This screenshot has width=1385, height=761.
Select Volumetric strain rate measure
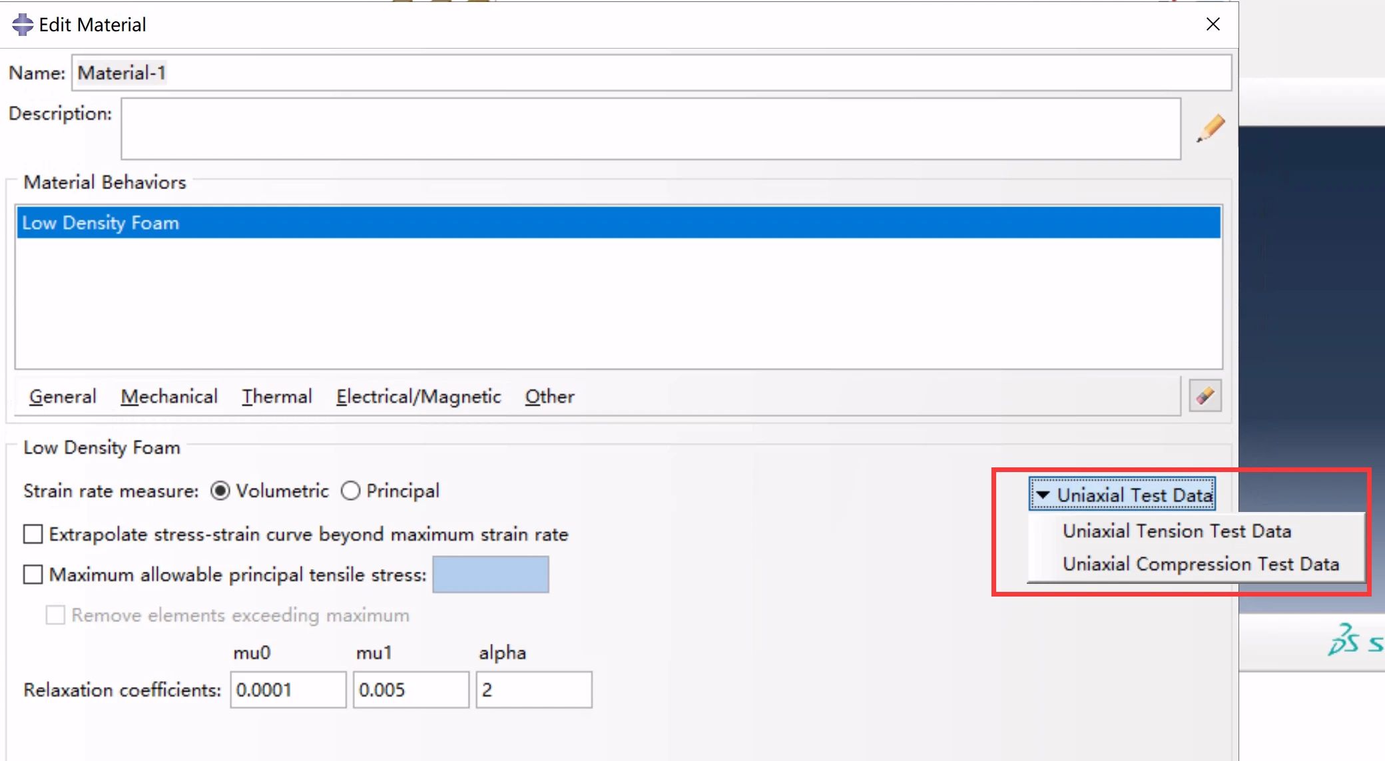(x=220, y=491)
